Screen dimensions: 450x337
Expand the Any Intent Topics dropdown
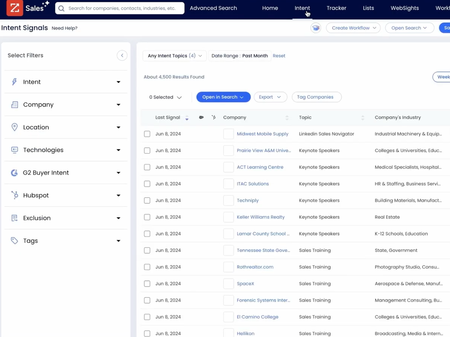pyautogui.click(x=174, y=55)
